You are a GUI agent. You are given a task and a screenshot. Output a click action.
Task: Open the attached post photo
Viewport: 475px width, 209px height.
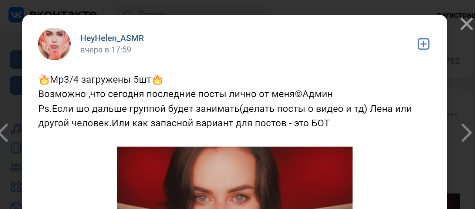[235, 178]
